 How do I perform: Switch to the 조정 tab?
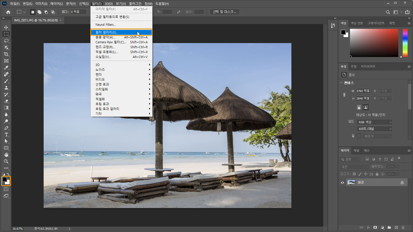click(353, 67)
